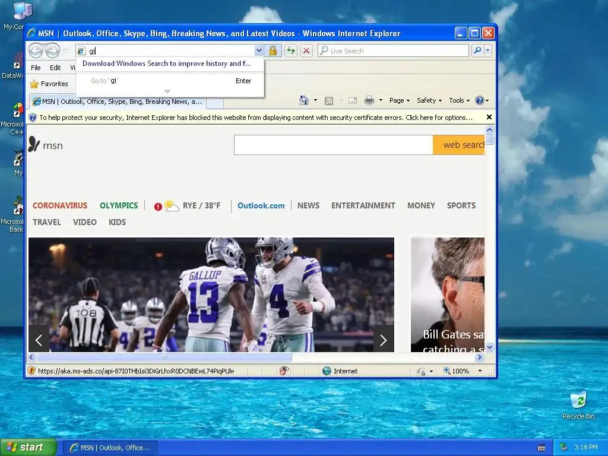Click the web search button
This screenshot has width=608, height=456.
pyautogui.click(x=459, y=145)
